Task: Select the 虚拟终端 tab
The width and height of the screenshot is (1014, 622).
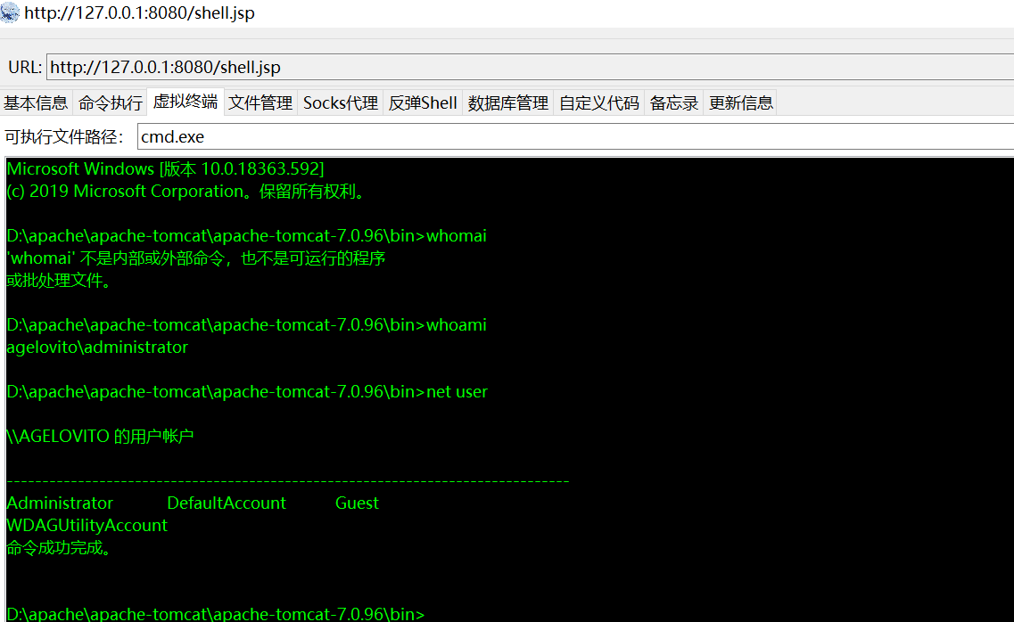Action: [185, 102]
